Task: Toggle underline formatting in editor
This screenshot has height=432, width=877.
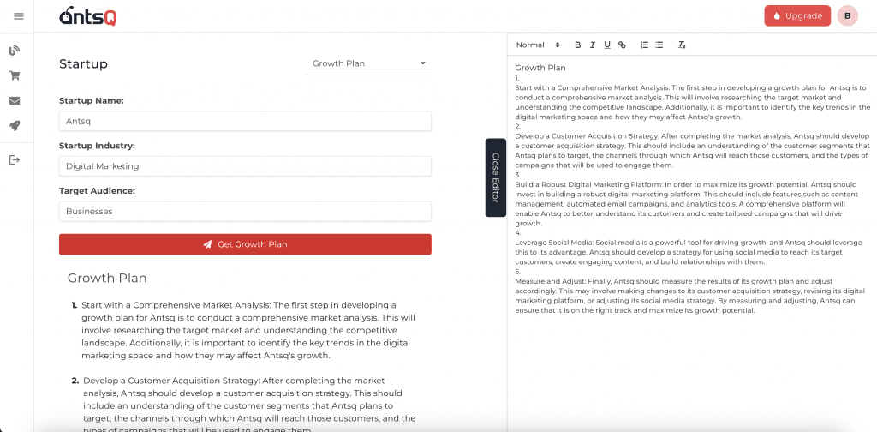Action: pyautogui.click(x=607, y=45)
